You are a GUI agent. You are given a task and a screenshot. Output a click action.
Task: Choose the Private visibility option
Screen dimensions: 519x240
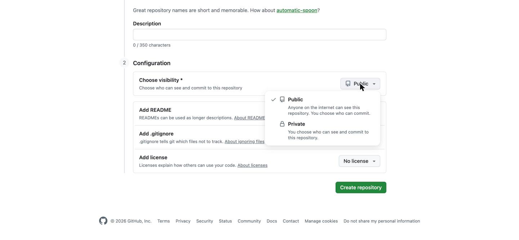tap(323, 131)
